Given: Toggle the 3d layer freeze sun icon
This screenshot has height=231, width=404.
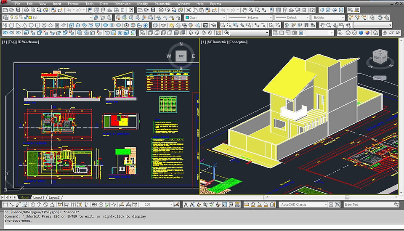Looking at the screenshot, I should 16,17.
